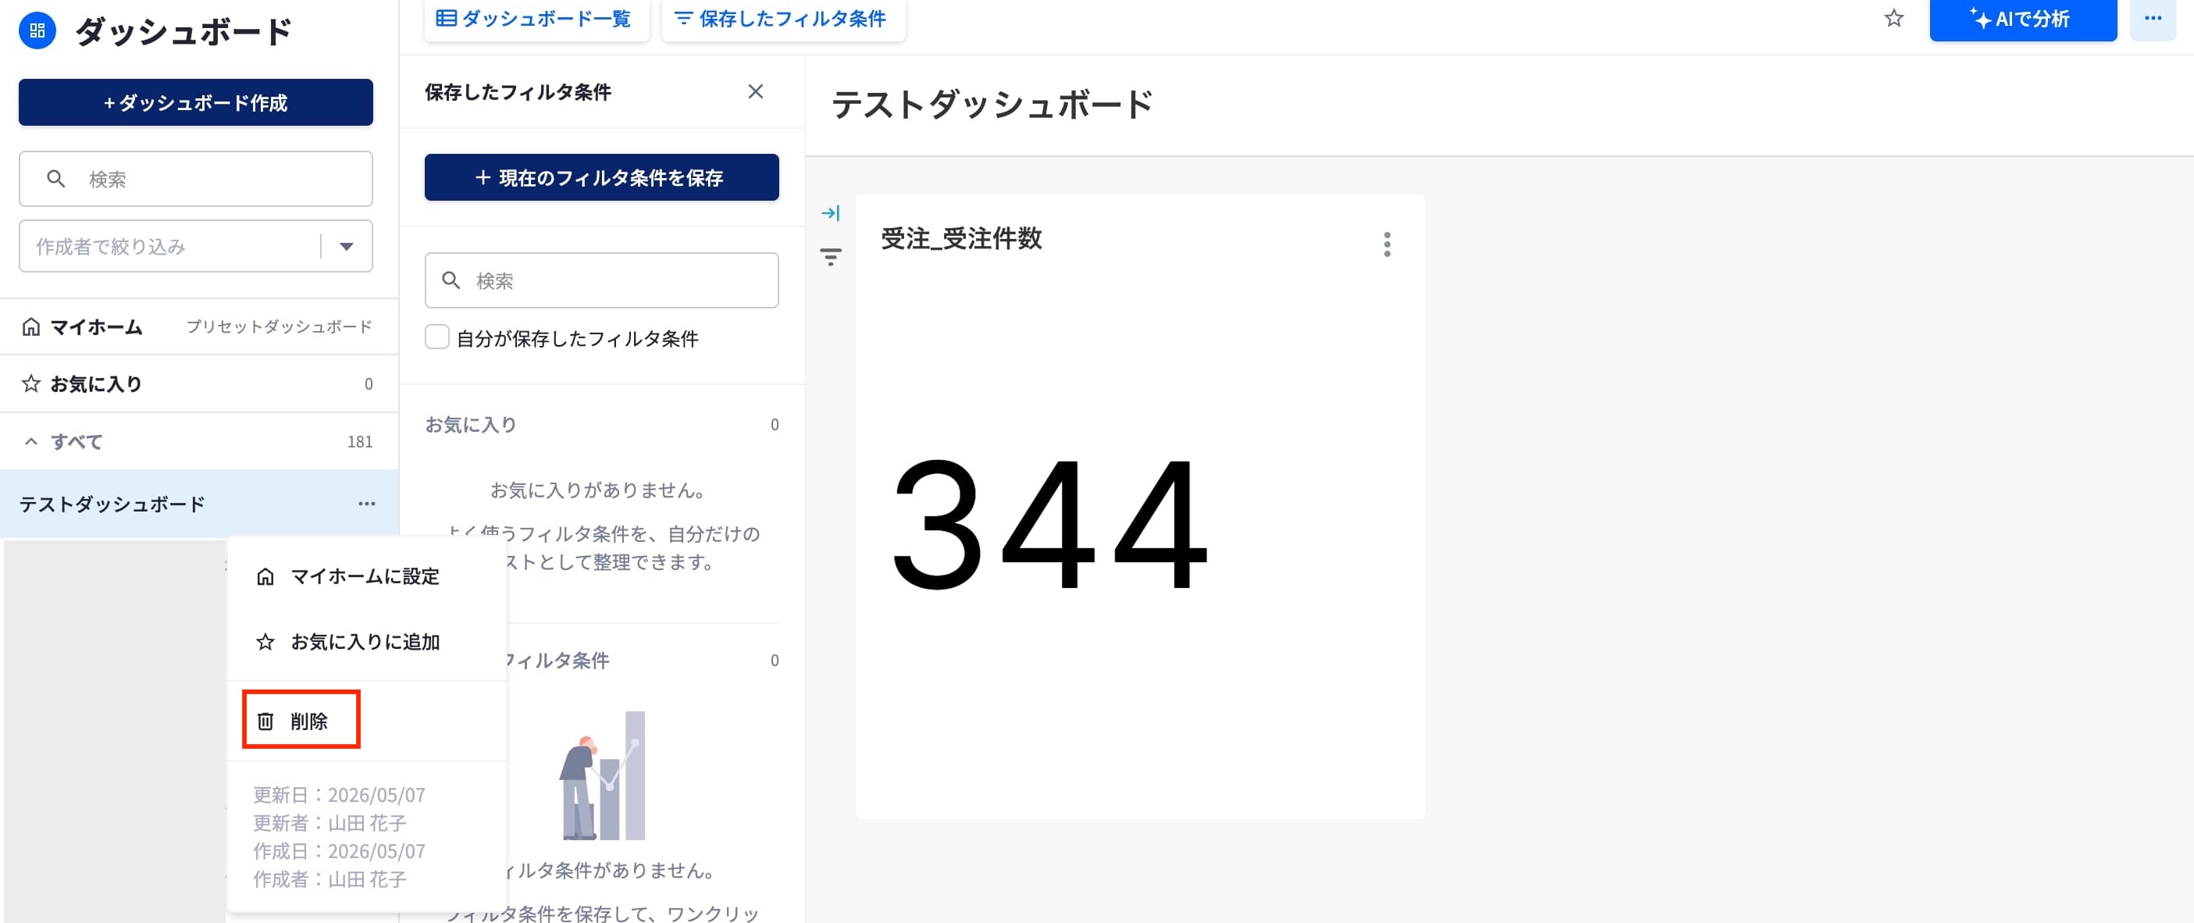Open the ダッシュボード一覧 tab
2194x923 pixels.
pos(536,18)
